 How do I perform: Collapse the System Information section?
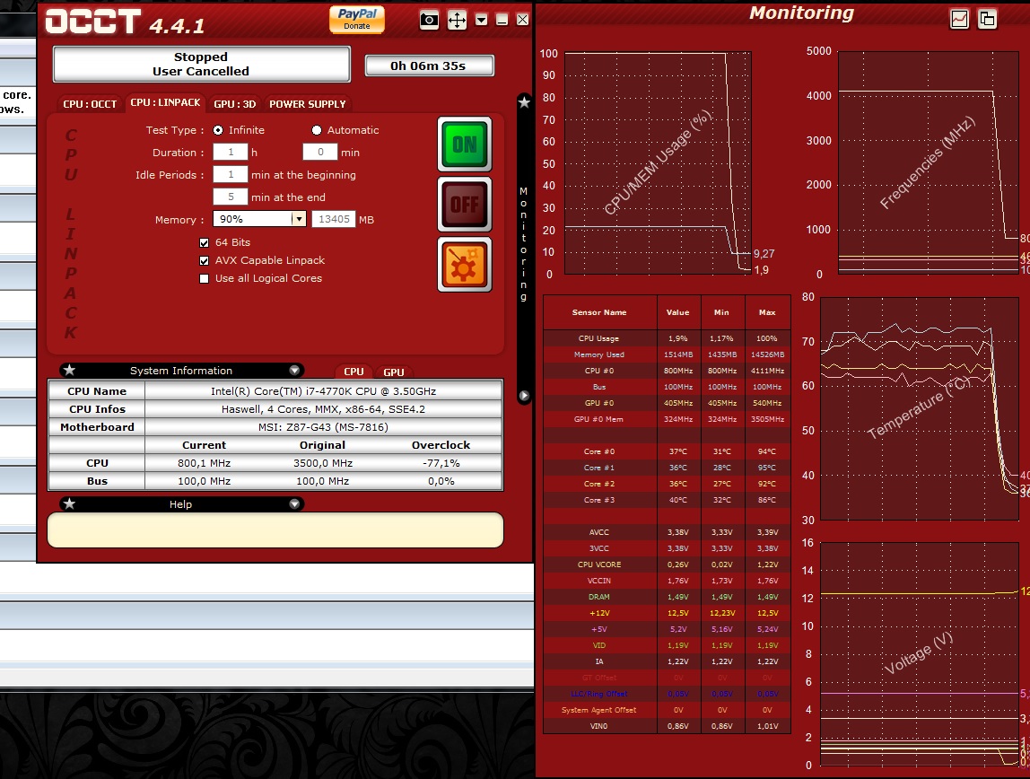[x=294, y=371]
